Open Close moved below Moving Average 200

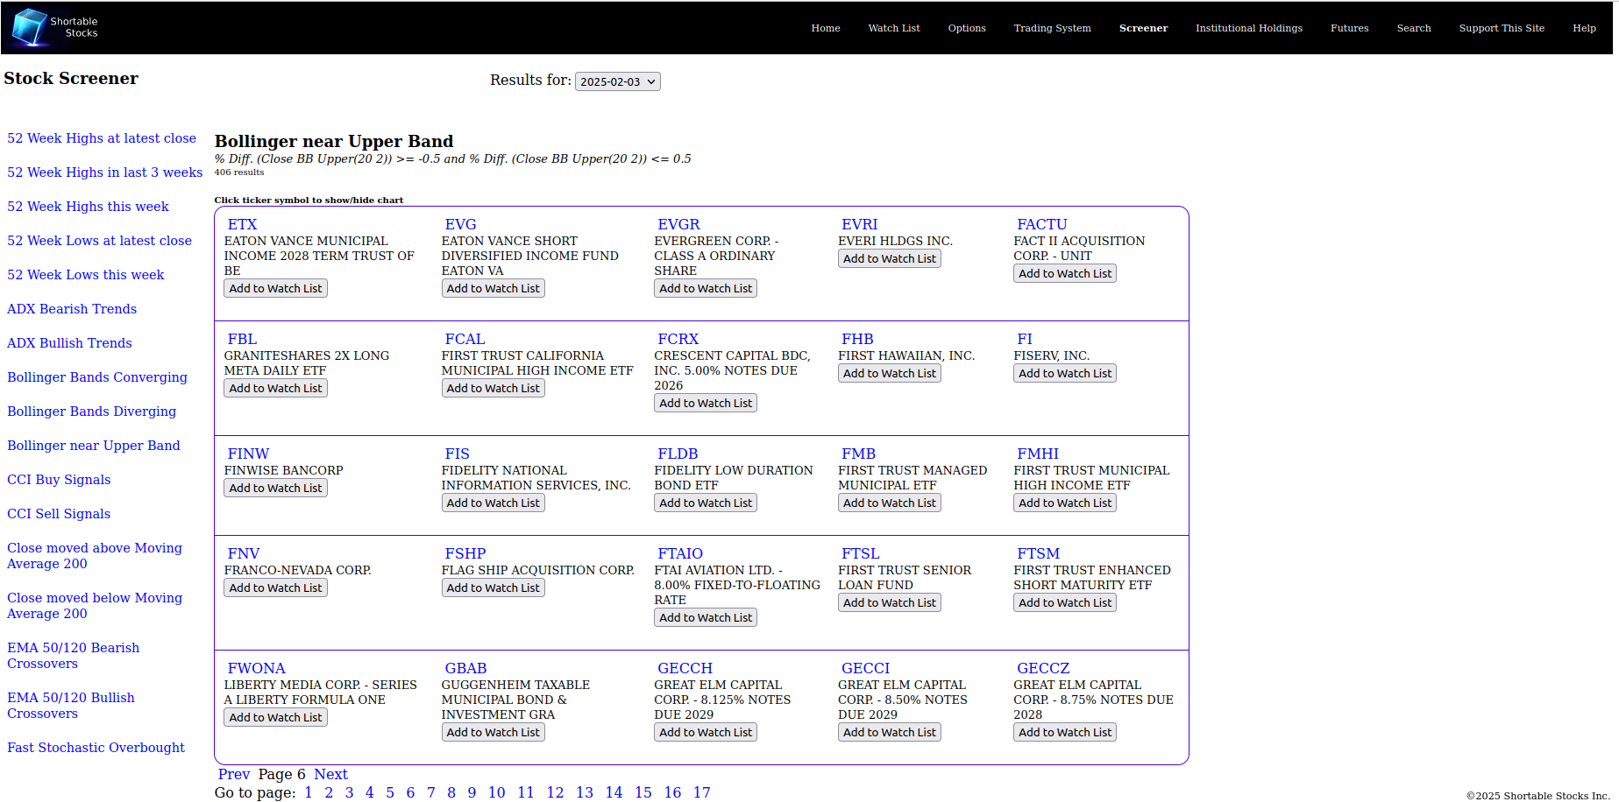[95, 606]
